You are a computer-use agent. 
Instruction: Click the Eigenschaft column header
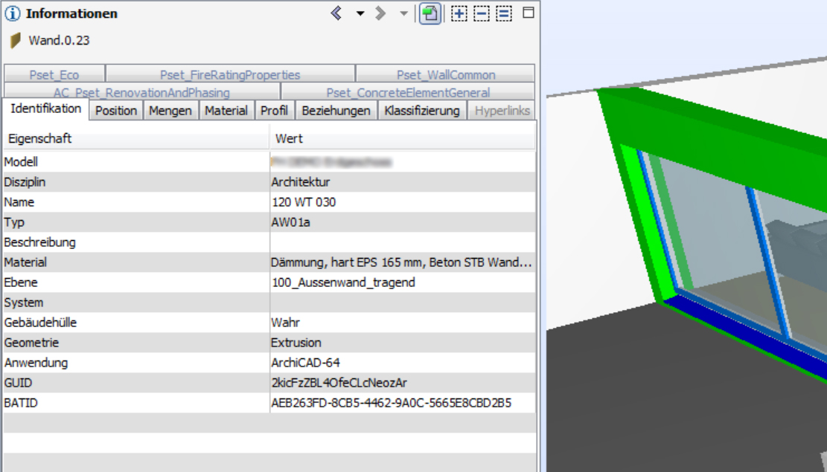coord(134,138)
